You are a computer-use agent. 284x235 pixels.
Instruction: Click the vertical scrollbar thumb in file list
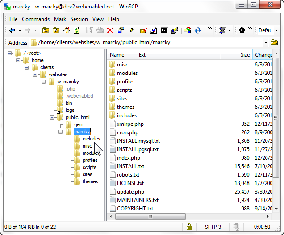click(x=276, y=118)
